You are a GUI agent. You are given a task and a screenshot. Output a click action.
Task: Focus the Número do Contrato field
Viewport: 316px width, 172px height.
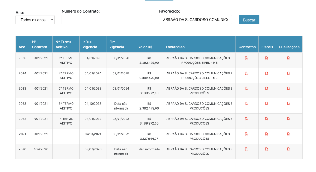106,20
